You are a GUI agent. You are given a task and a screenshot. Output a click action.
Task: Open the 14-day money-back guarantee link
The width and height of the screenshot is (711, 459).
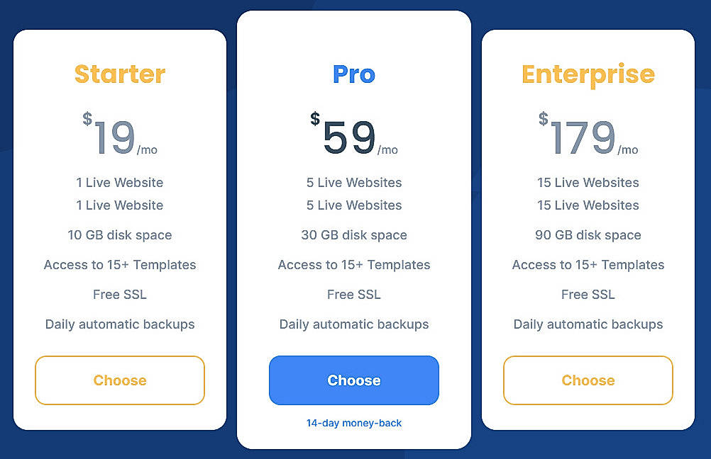pyautogui.click(x=353, y=423)
